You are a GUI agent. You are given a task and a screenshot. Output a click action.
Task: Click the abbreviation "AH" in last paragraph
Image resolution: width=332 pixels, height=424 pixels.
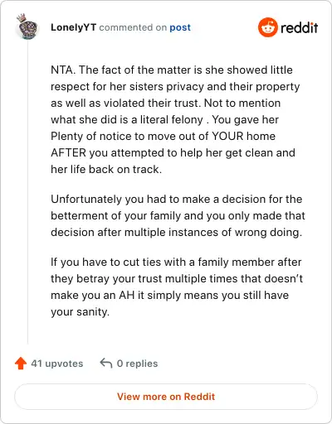(x=127, y=295)
